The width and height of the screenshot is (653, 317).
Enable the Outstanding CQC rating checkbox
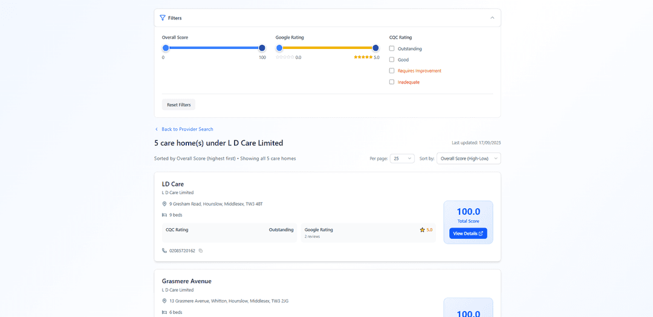[x=392, y=48]
